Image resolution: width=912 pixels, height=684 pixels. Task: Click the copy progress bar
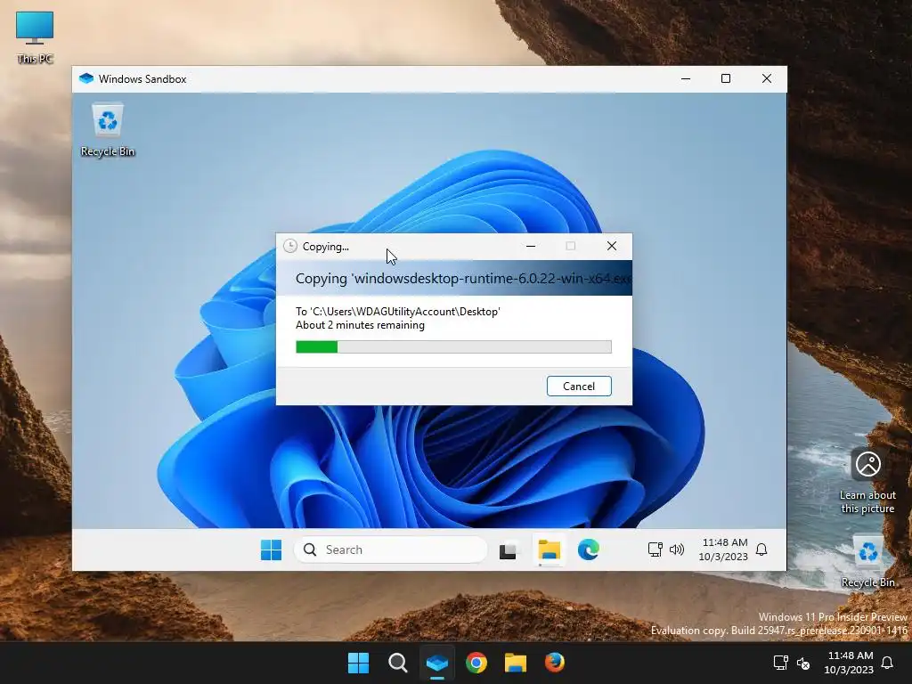(453, 346)
